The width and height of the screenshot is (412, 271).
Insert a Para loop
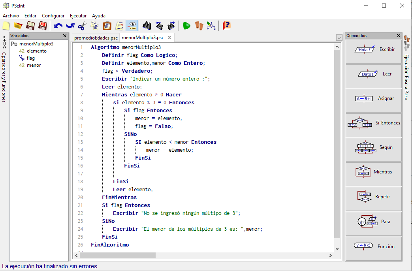coord(374,224)
